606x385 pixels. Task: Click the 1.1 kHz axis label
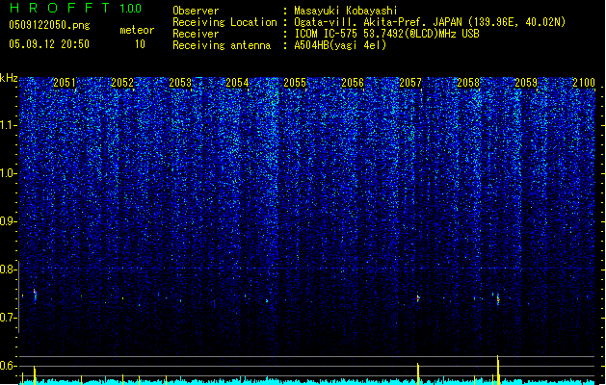[x=8, y=125]
